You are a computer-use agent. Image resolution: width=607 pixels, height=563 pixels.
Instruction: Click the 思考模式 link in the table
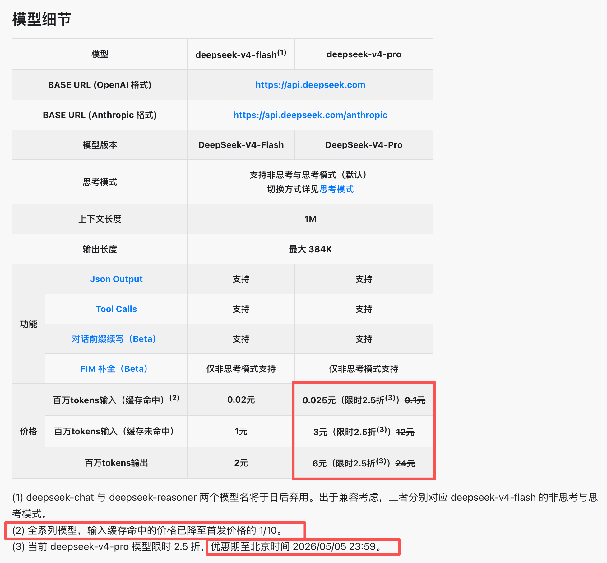[336, 189]
